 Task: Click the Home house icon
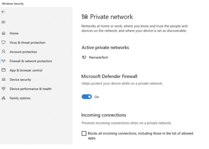click(3, 33)
